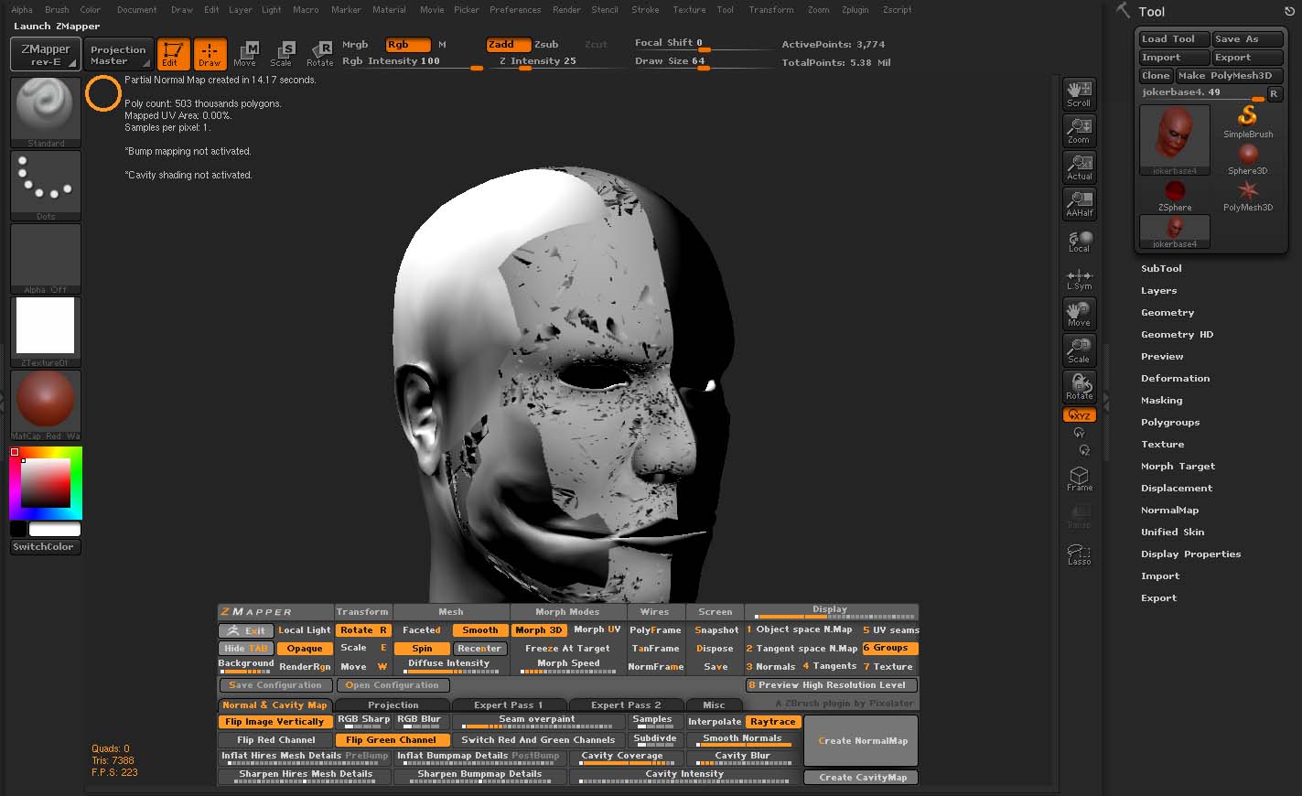Click the Create NormalMap button
Viewport: 1302px width, 796px height.
point(861,741)
